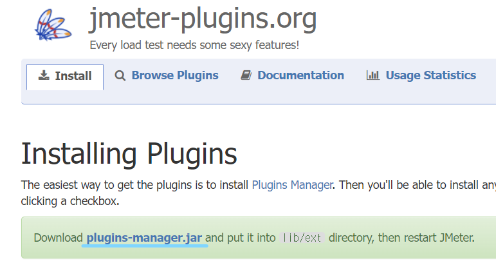Viewport: 496px width, 272px height.
Task: Click the jmeter-plugins.org site title
Action: pyautogui.click(x=203, y=19)
